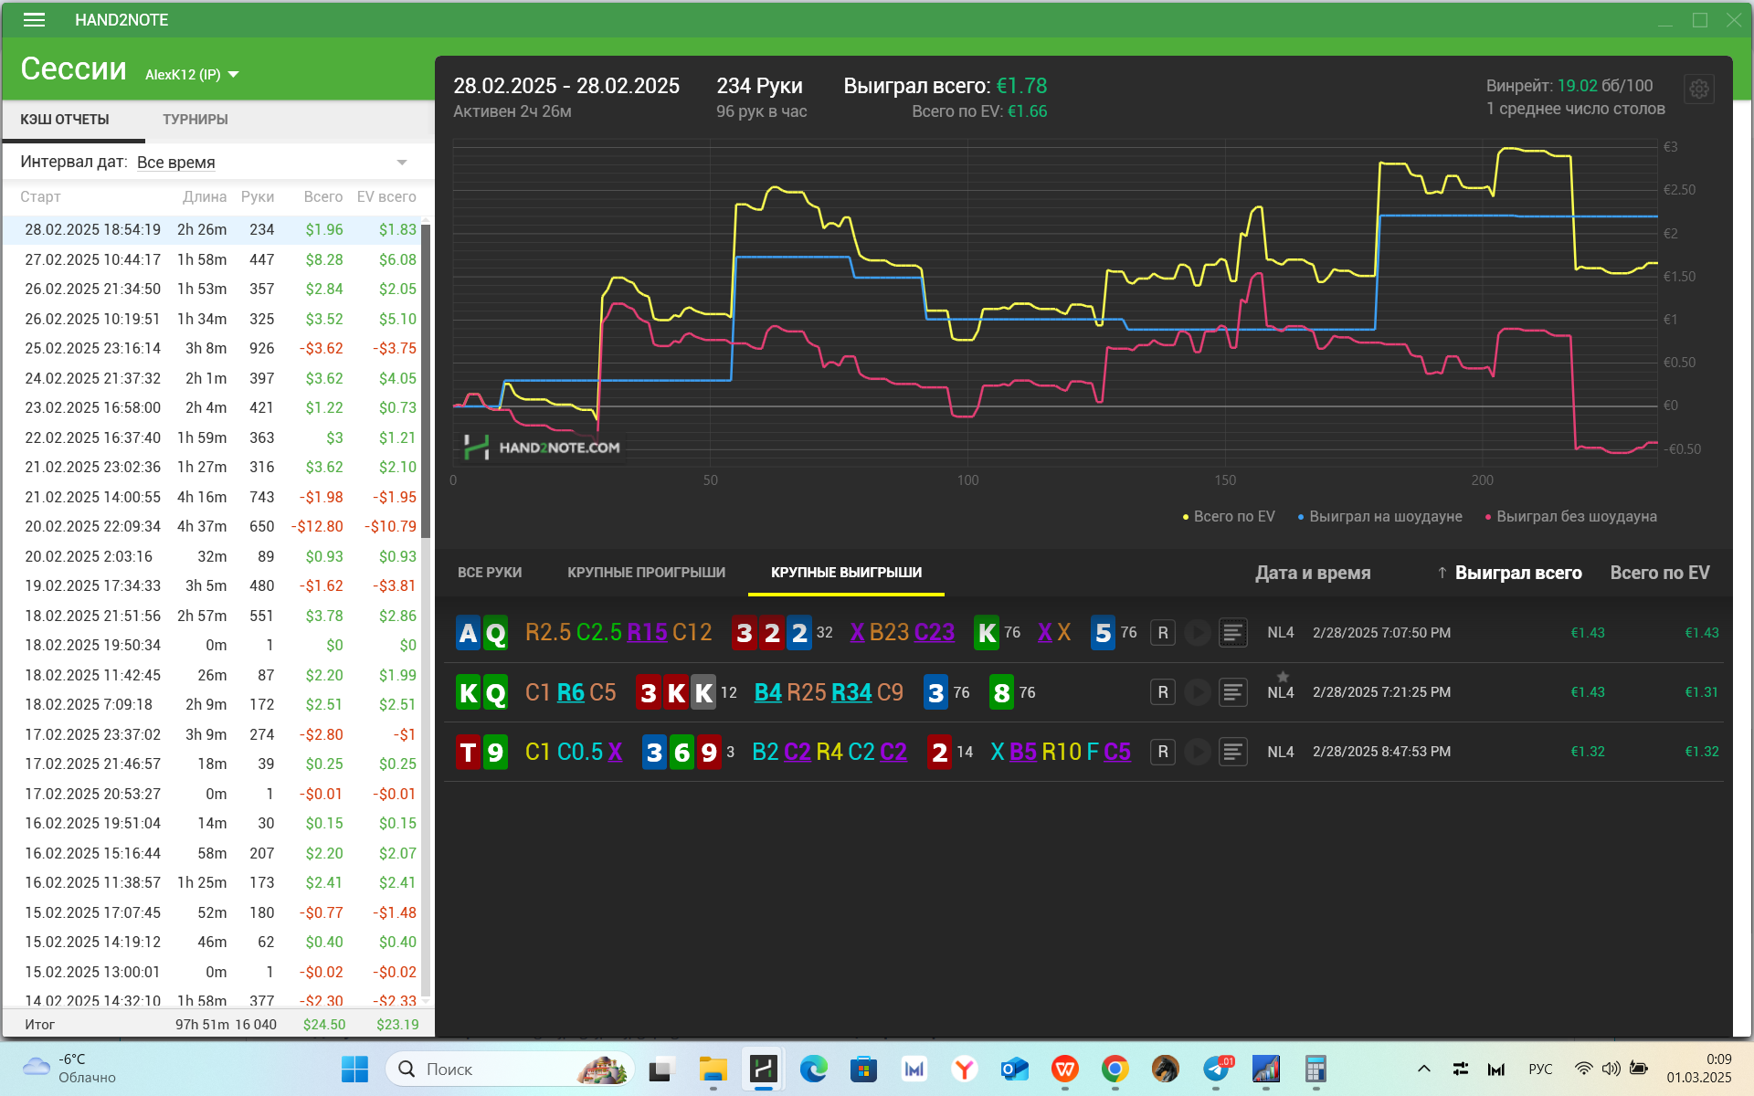Select session 28.02.2025 18:54:19
The image size is (1754, 1096).
tap(211, 230)
